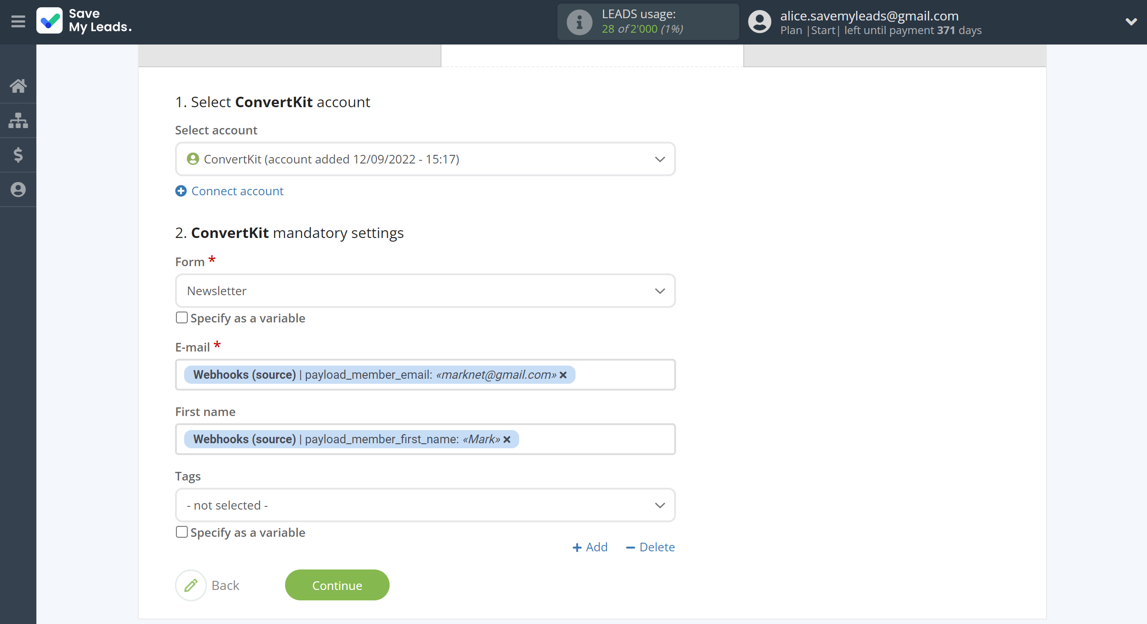The image size is (1147, 624).
Task: Open the connections sitemap sidebar icon
Action: (18, 120)
